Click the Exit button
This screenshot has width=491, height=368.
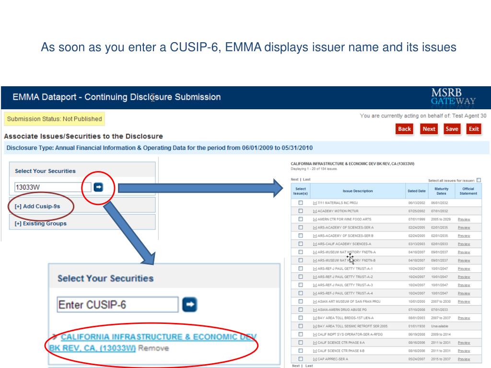pos(474,129)
